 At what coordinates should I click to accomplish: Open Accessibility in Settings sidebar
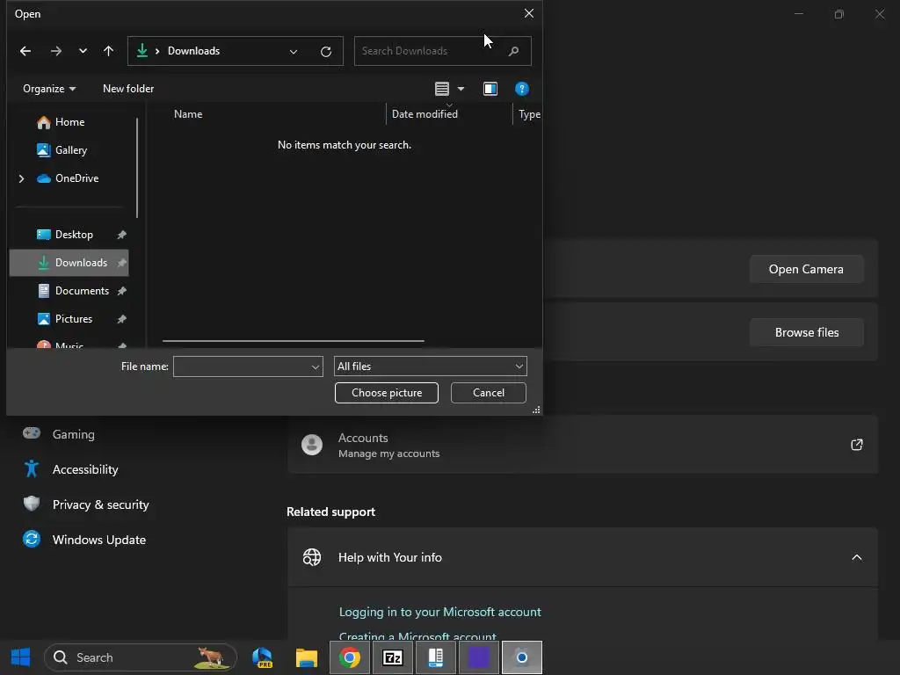tap(85, 469)
